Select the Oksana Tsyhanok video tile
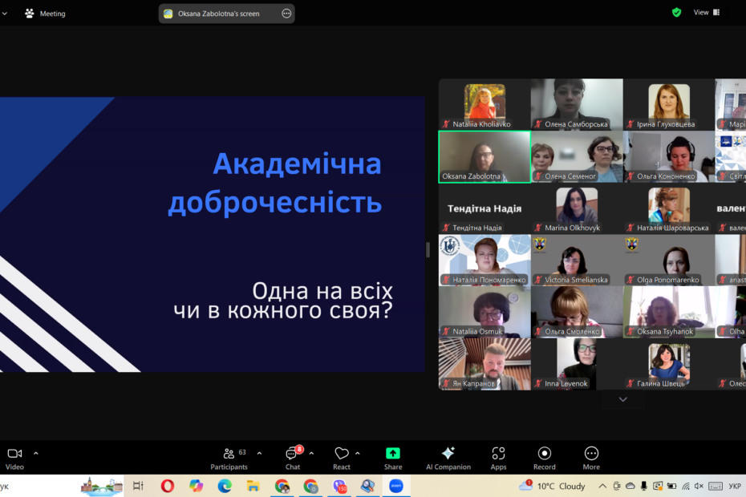Viewport: 746px width, 497px height. coord(669,312)
